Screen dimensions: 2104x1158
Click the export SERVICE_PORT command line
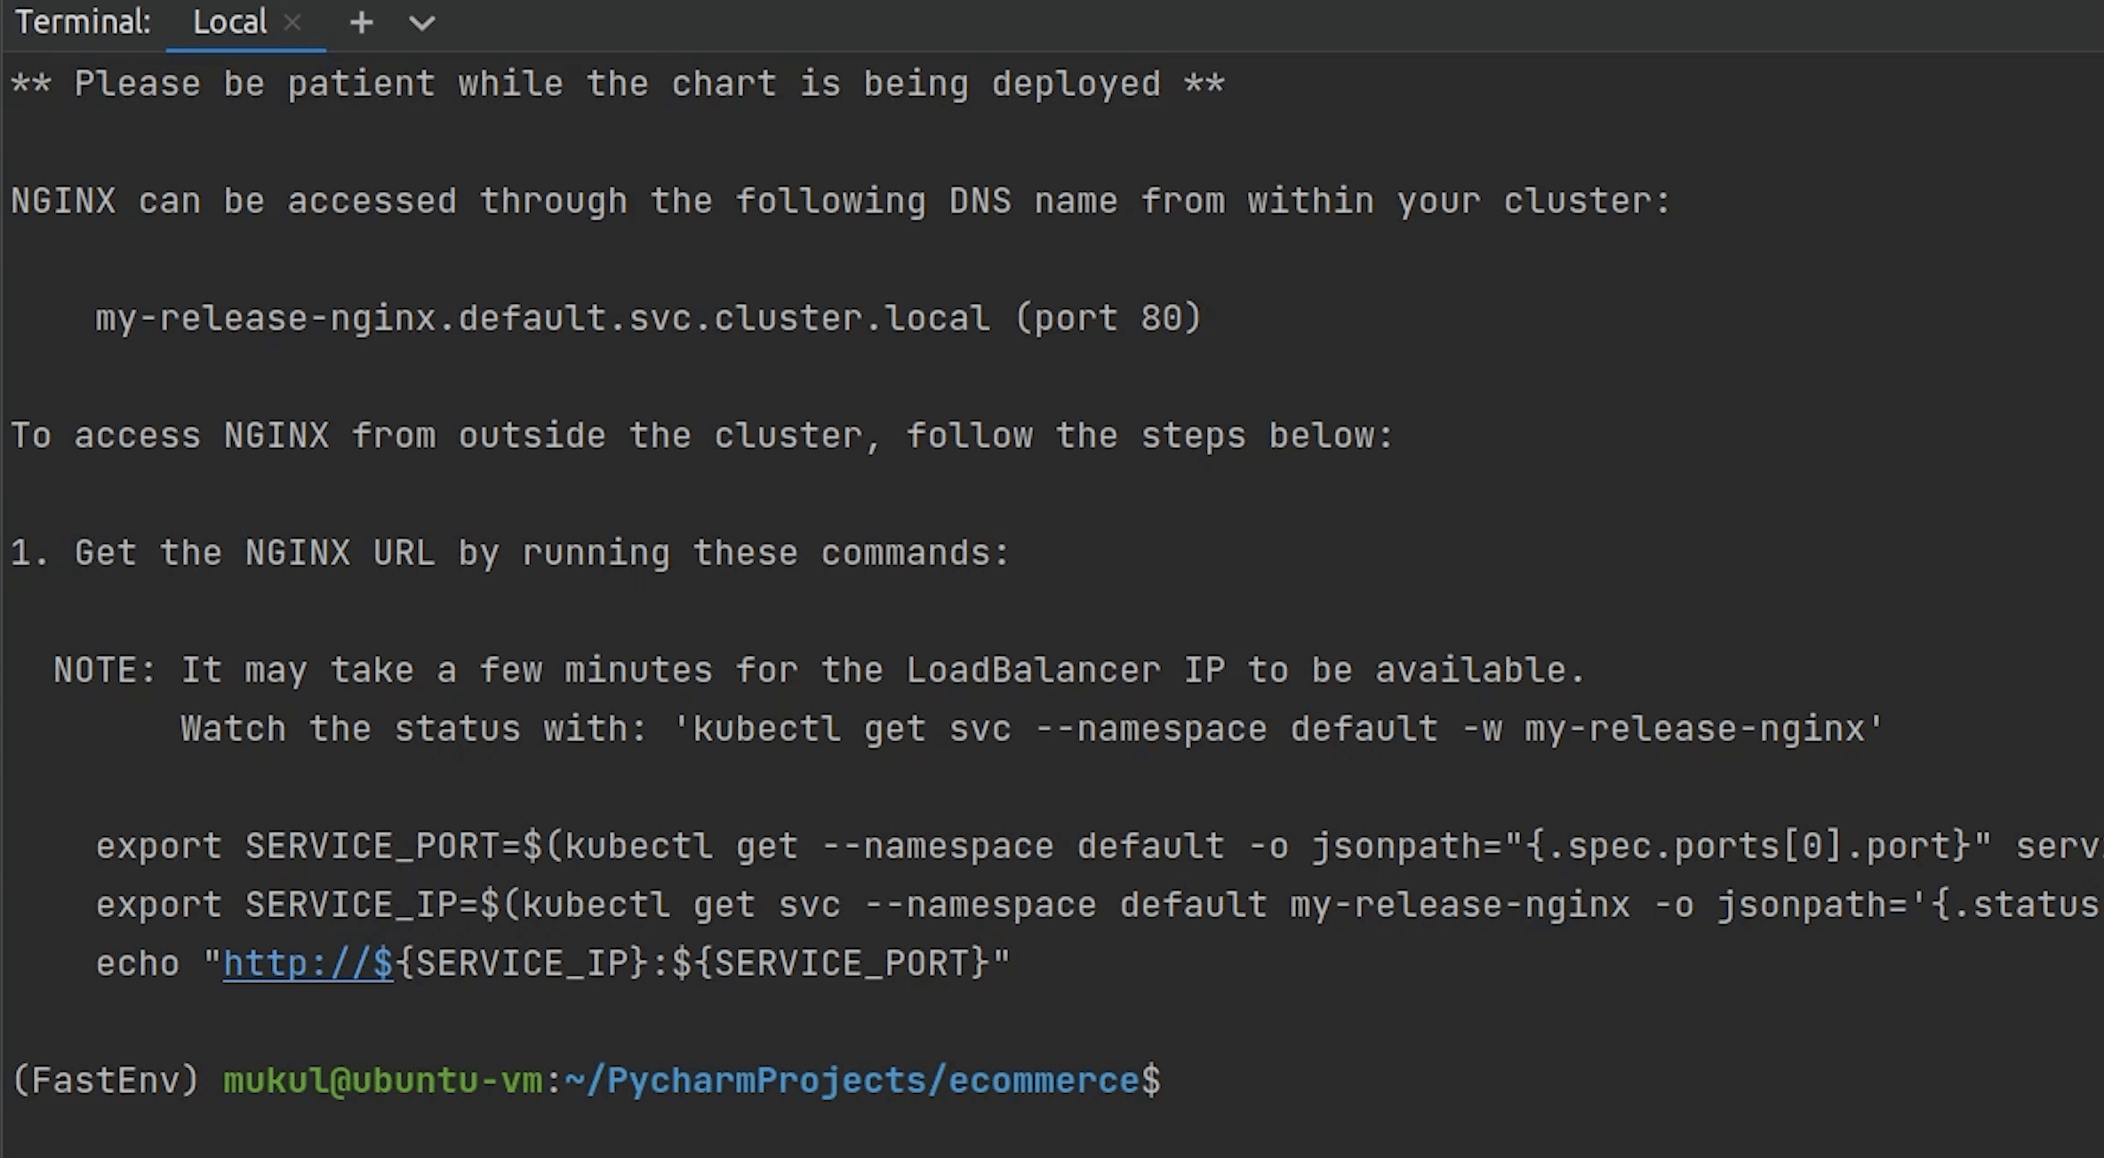point(1067,845)
